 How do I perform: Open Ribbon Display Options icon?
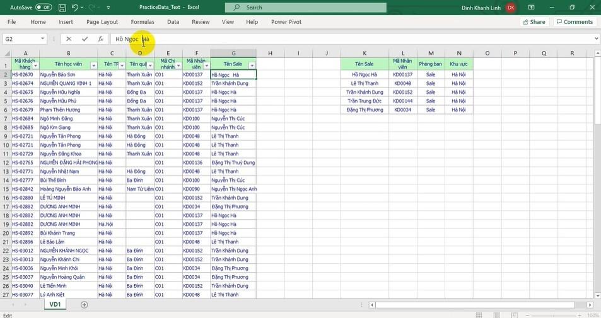(531, 8)
